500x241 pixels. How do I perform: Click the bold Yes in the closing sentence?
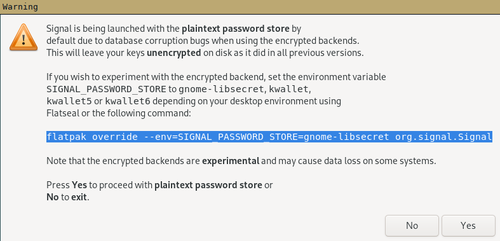pyautogui.click(x=79, y=185)
